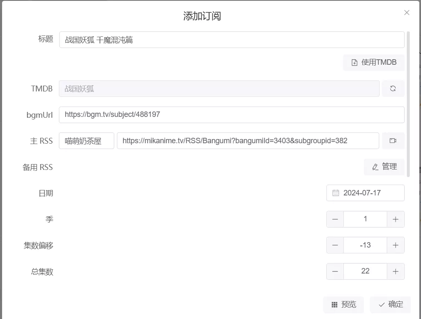Decrease the season number with minus
This screenshot has height=319, width=421.
click(335, 219)
